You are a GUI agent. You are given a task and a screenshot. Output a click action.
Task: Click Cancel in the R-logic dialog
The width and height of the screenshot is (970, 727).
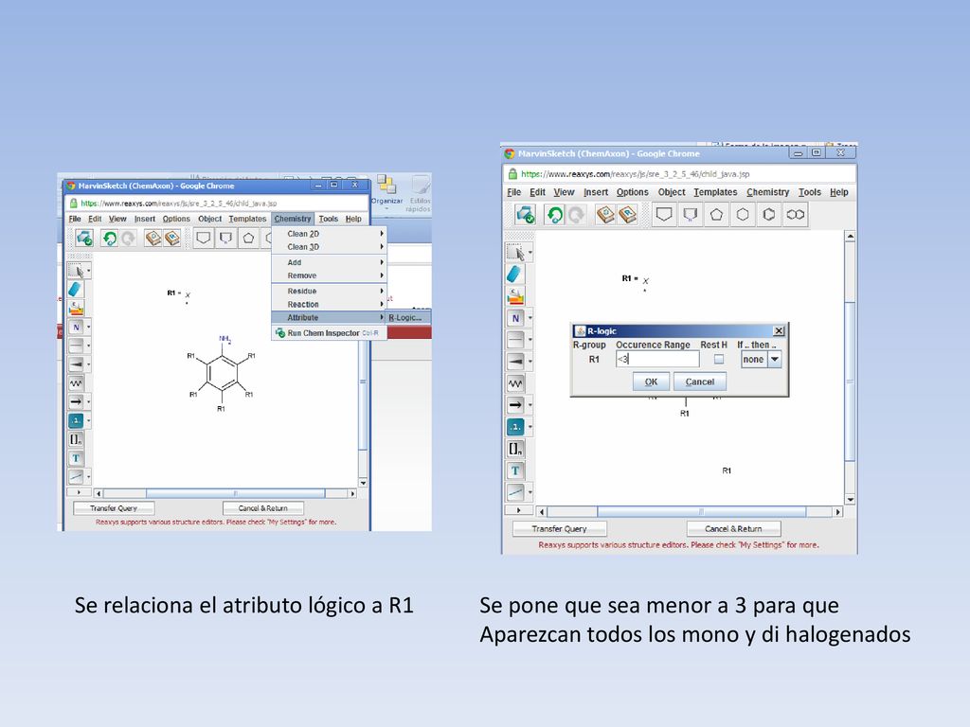(700, 381)
